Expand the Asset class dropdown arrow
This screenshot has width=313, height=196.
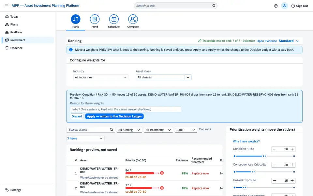pyautogui.click(x=188, y=77)
